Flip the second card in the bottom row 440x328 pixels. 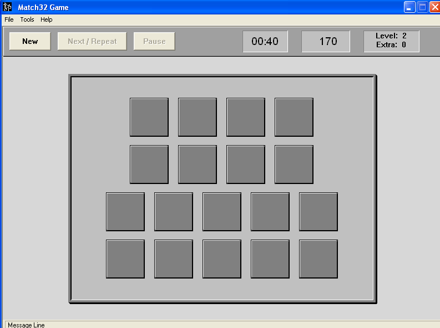[174, 259]
